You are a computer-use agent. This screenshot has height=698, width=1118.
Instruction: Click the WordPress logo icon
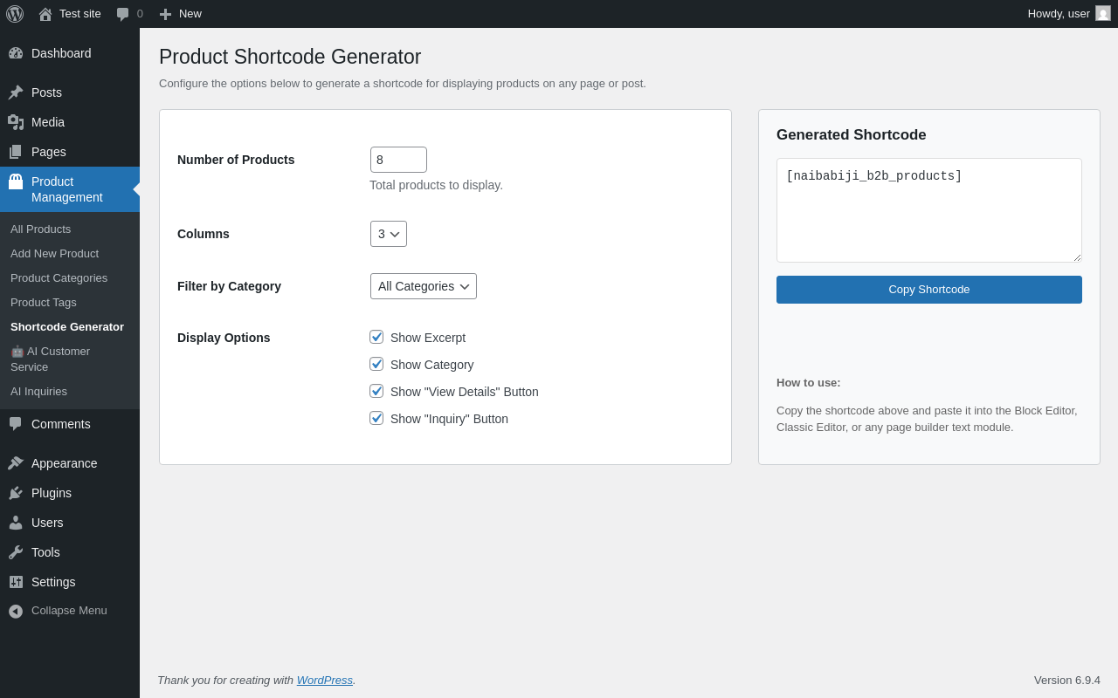(15, 14)
